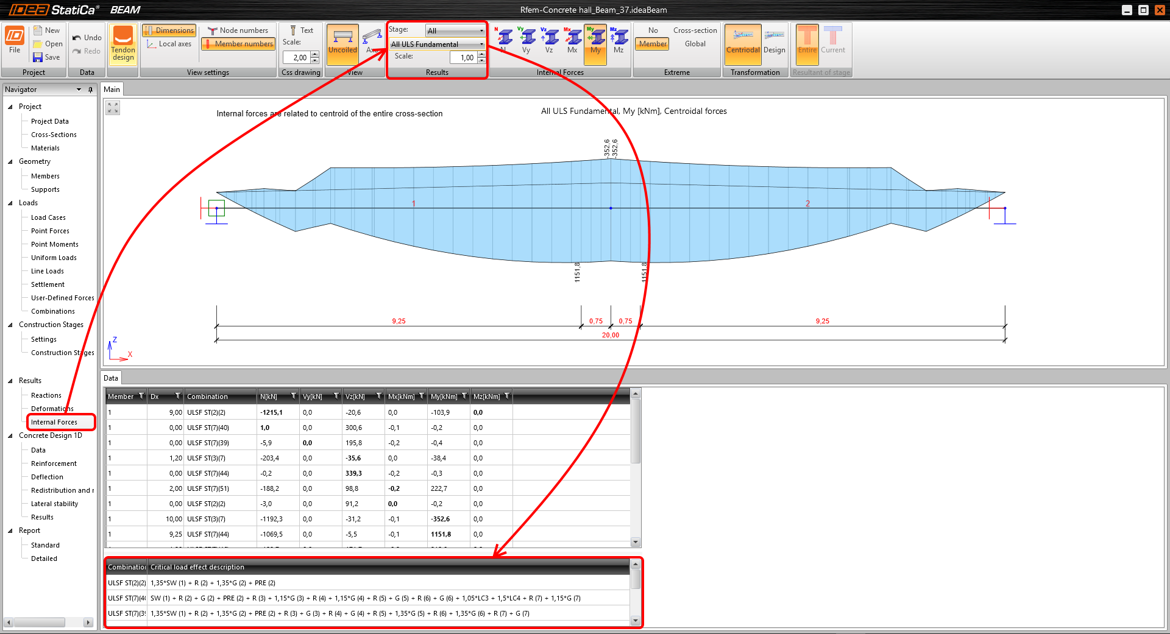This screenshot has height=634, width=1170.
Task: Collapse the Concrete Design 1D tree node
Action: 10,436
